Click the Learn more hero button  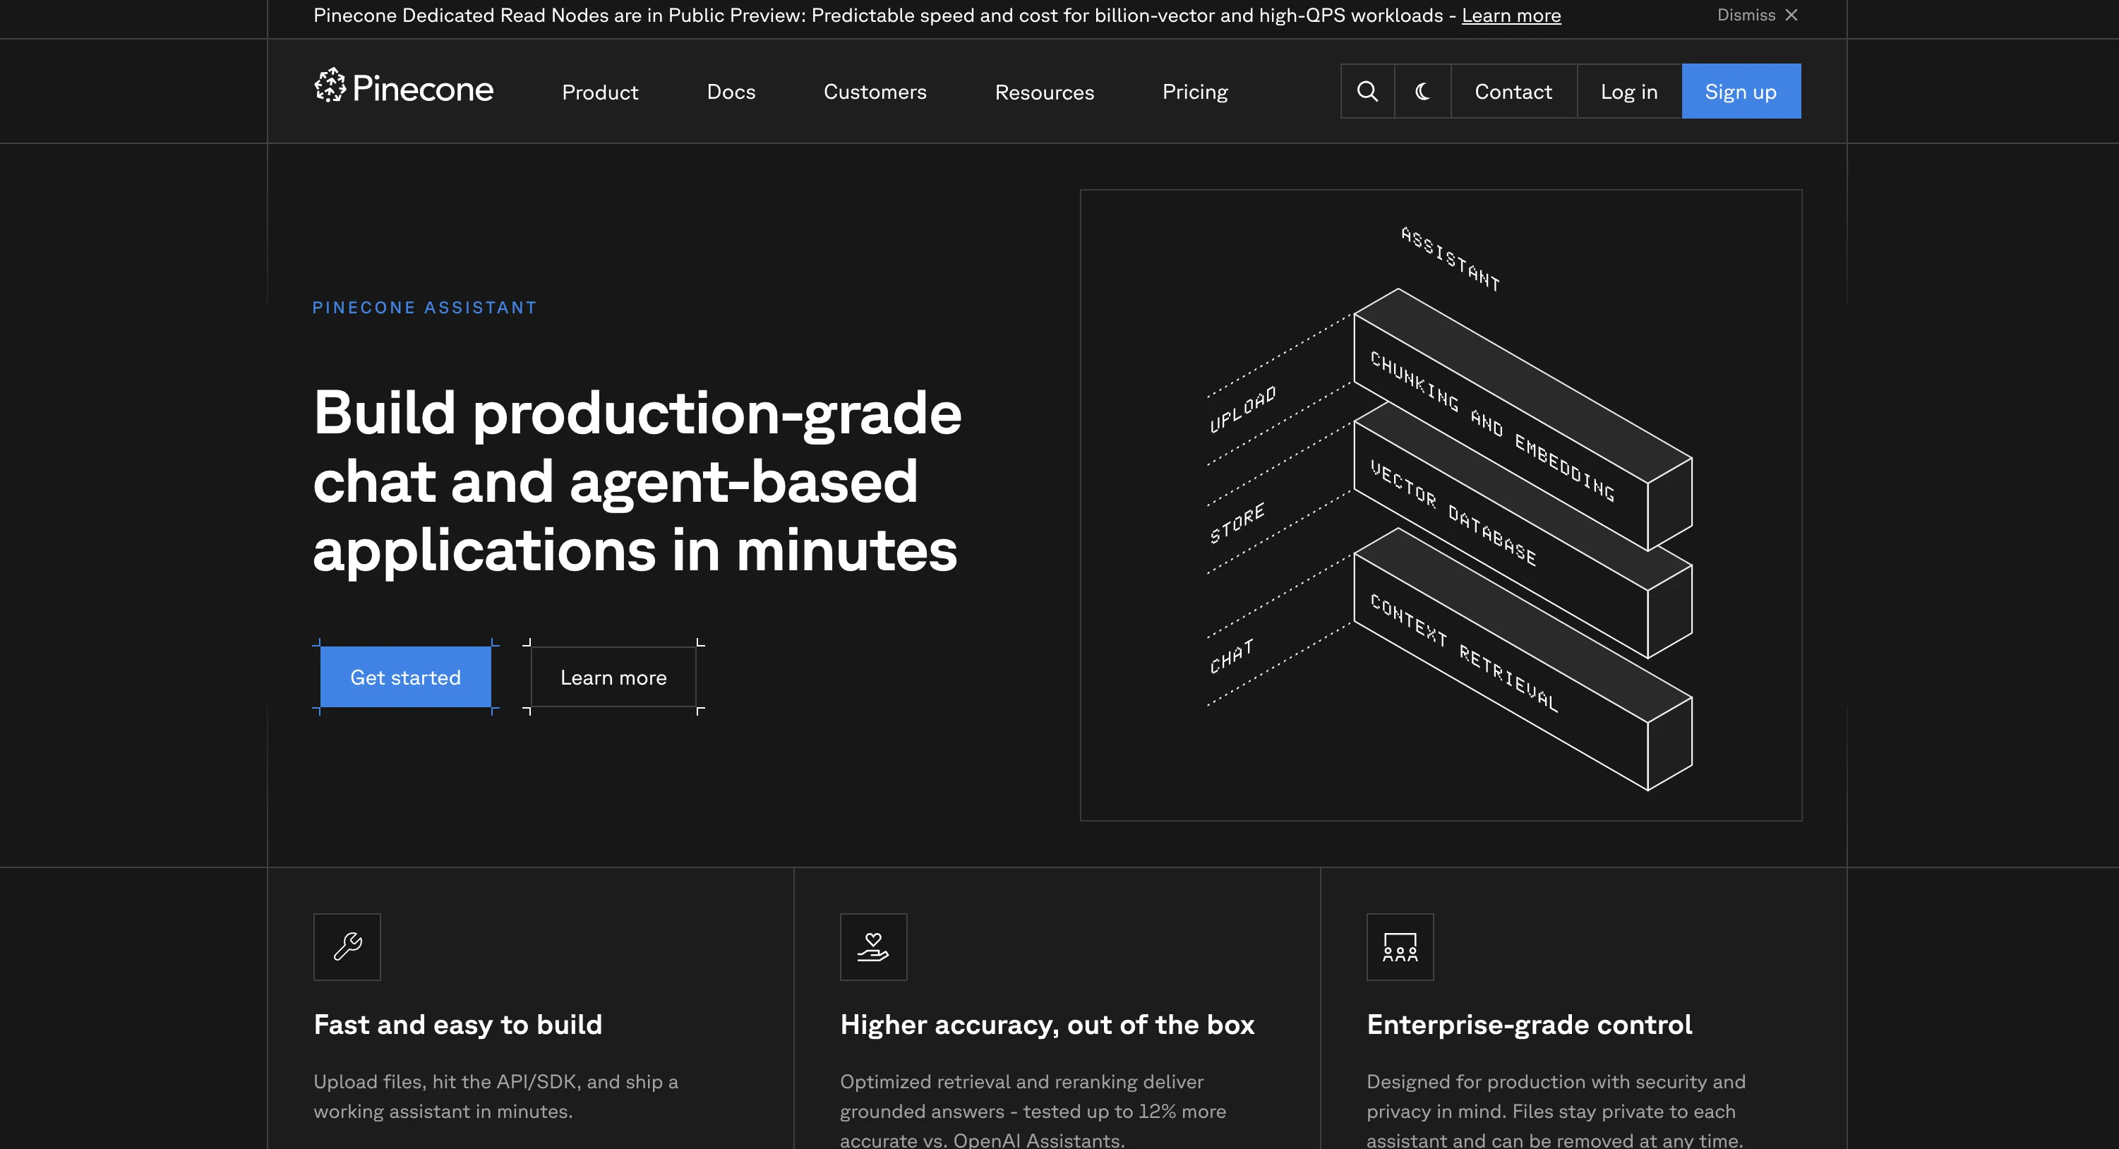[x=613, y=676]
